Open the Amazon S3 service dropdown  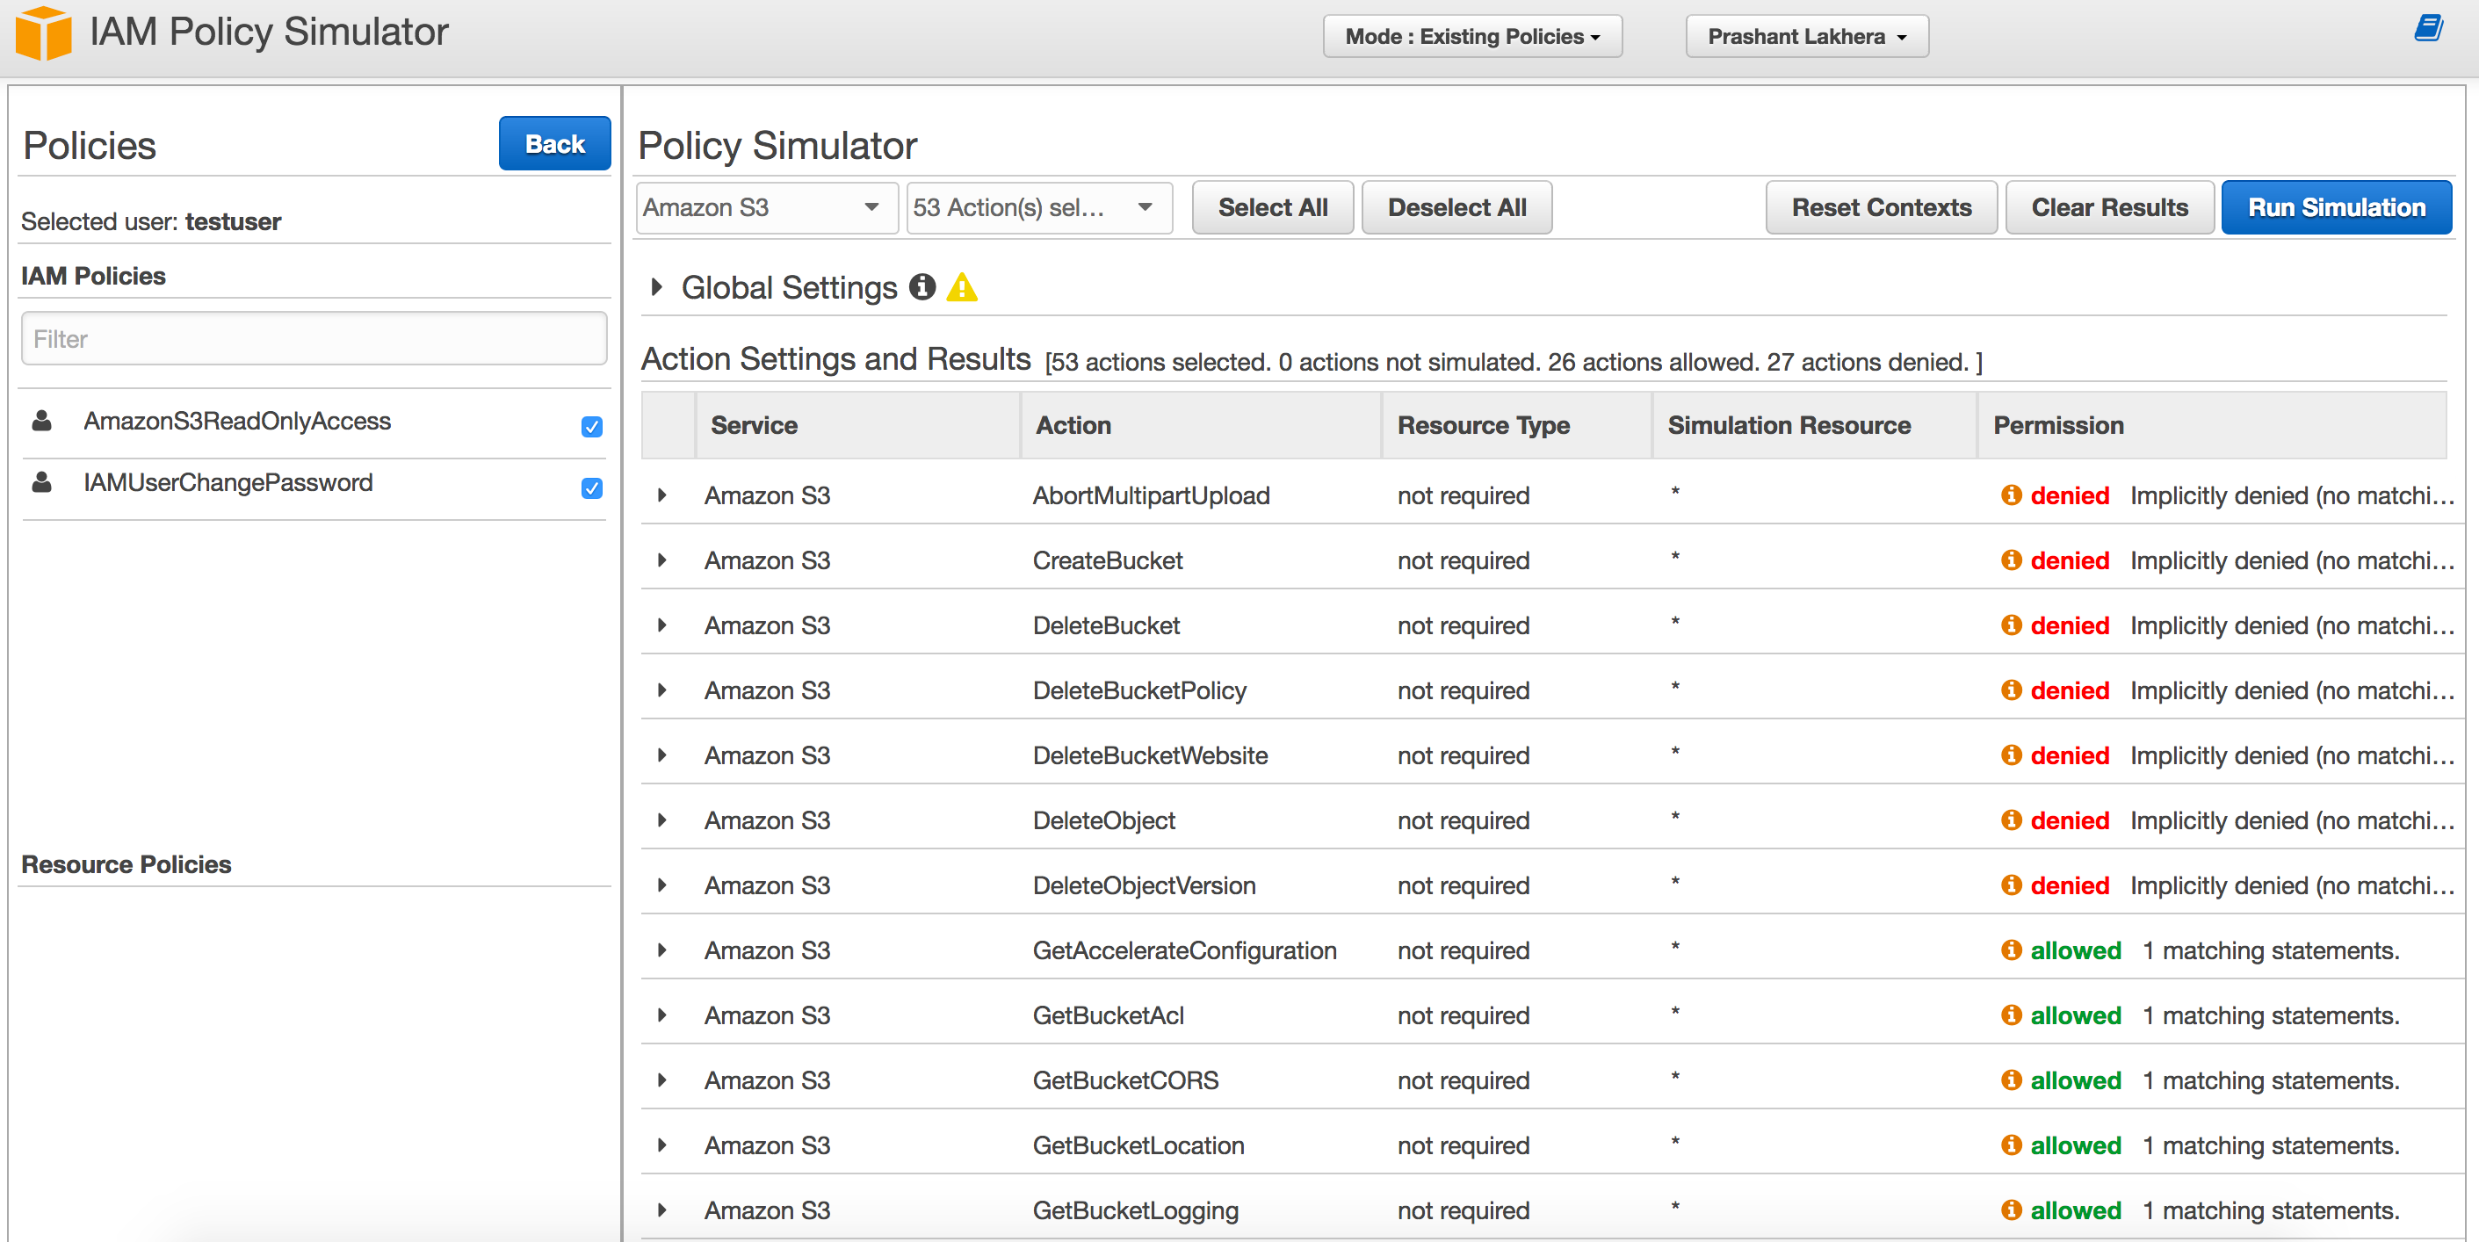coord(766,208)
